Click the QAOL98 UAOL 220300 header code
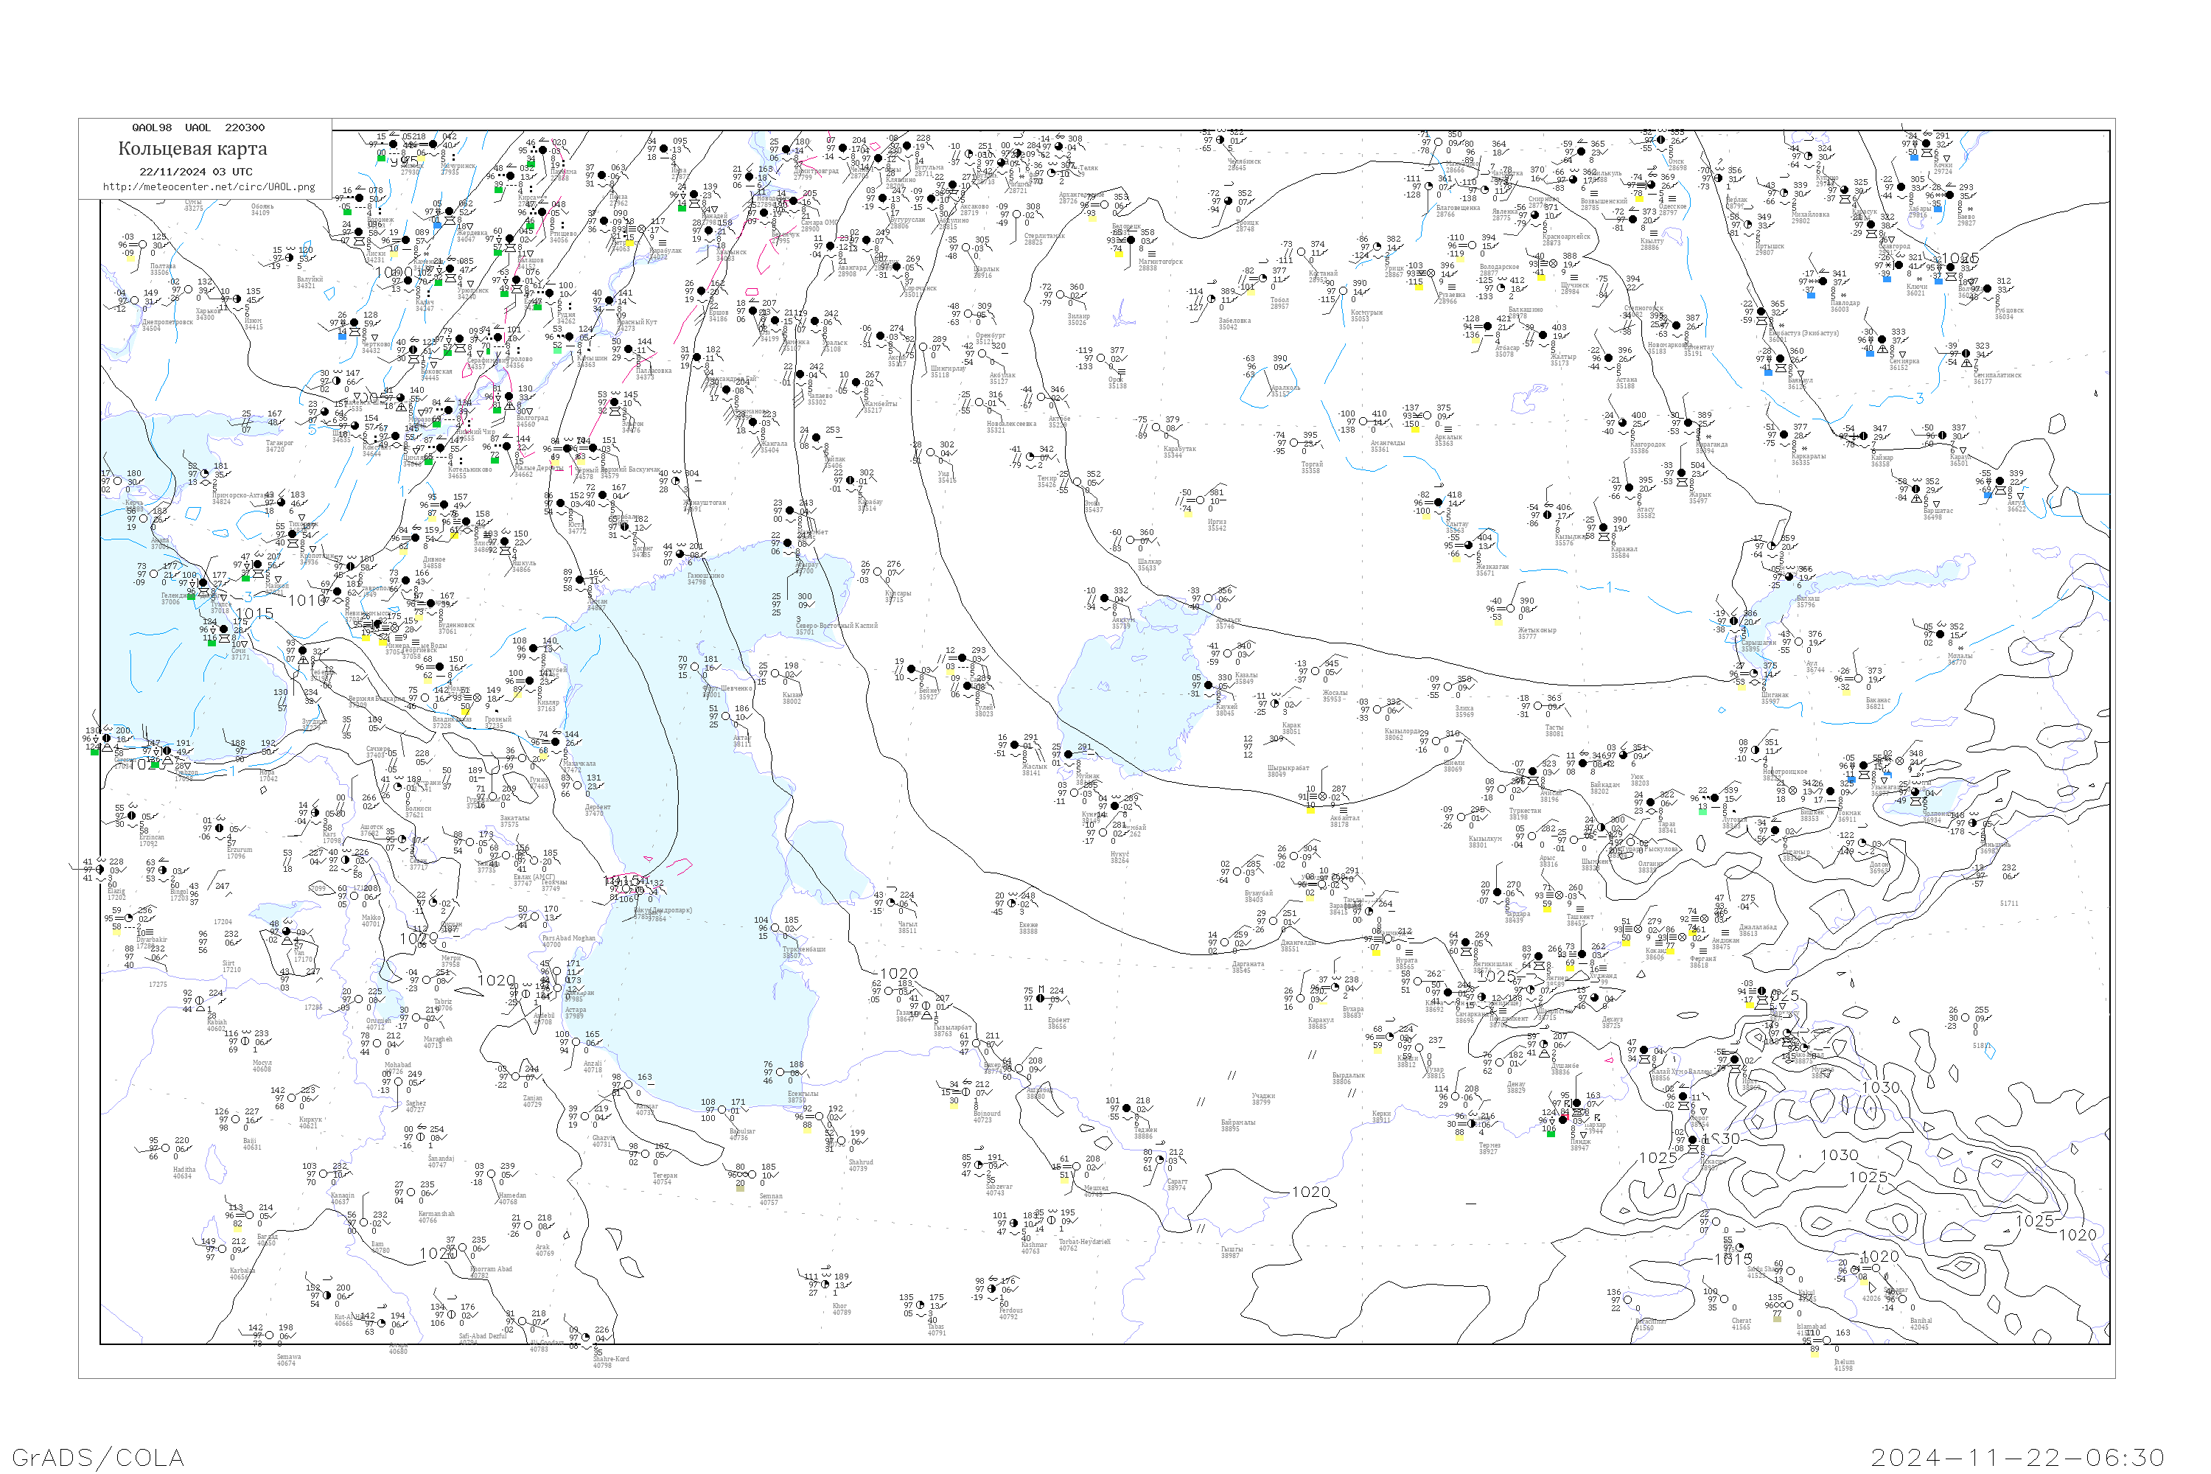The image size is (2211, 1474). click(198, 127)
